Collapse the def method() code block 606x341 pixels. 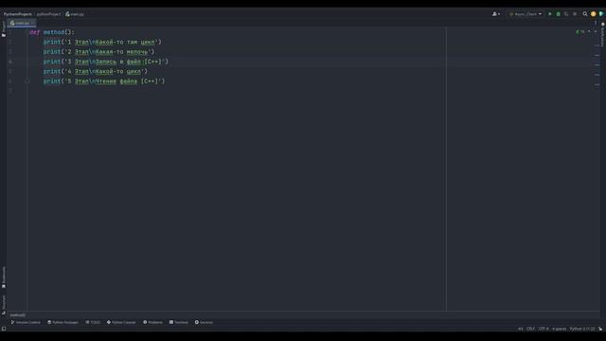[x=27, y=32]
